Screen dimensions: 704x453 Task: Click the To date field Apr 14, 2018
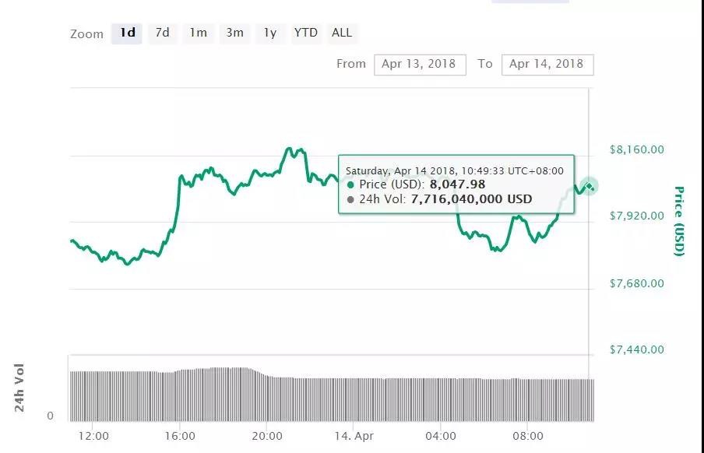tap(547, 65)
